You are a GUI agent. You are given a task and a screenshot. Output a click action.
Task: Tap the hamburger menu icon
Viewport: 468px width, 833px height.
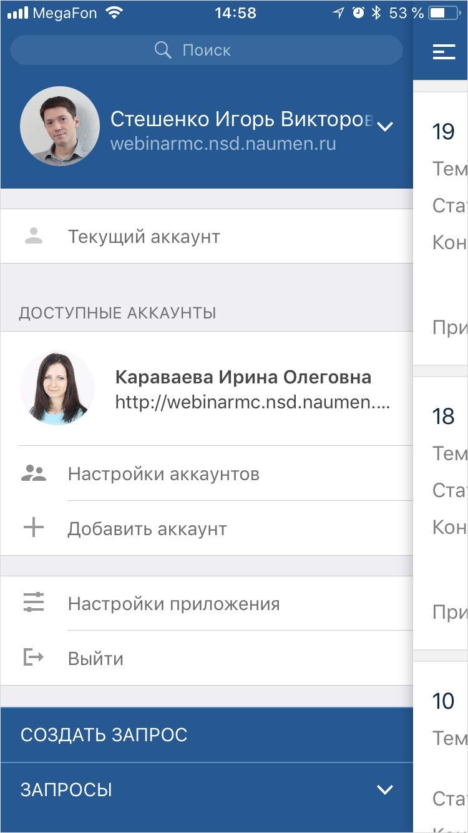pyautogui.click(x=444, y=52)
